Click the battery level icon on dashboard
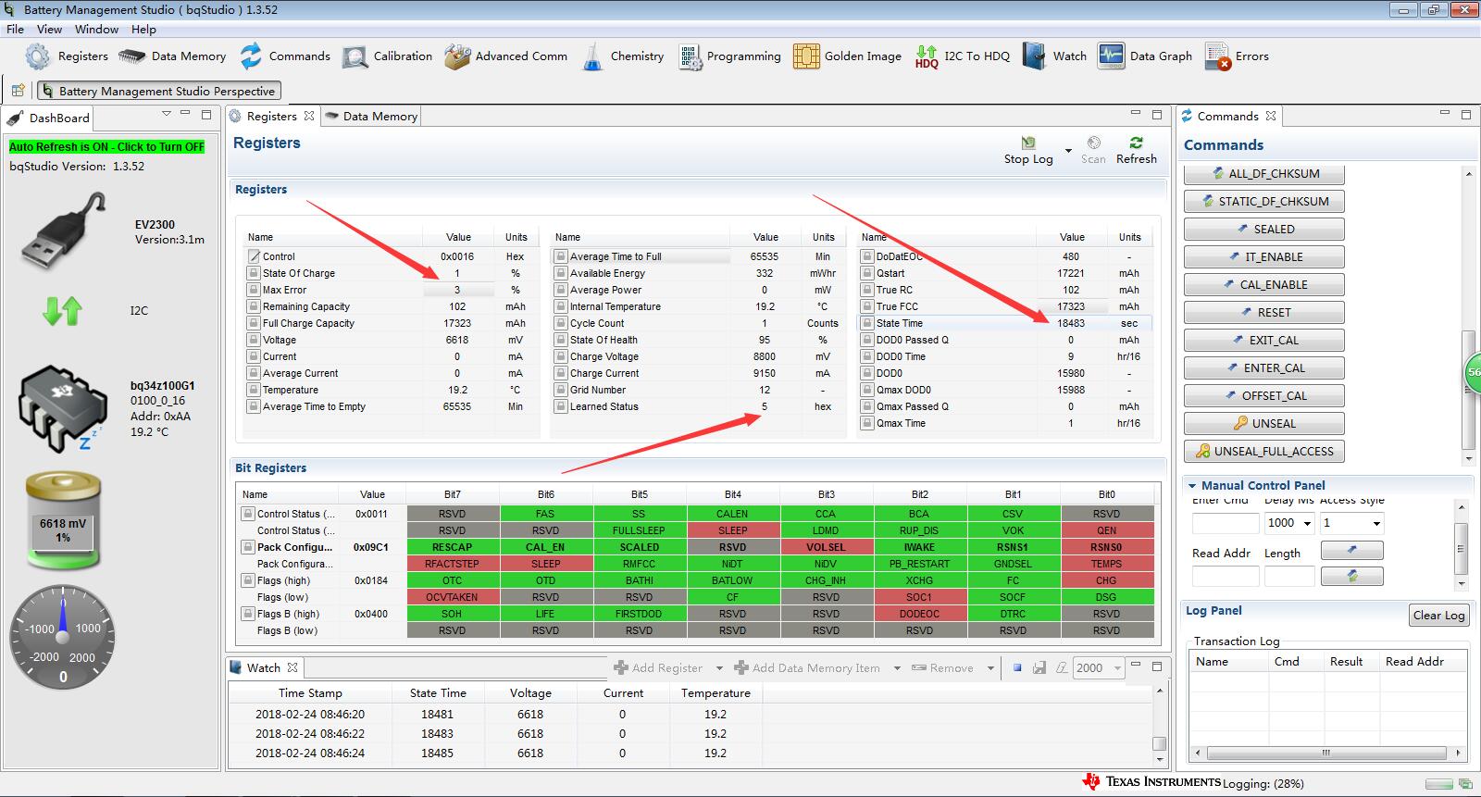The height and width of the screenshot is (797, 1481). click(63, 521)
